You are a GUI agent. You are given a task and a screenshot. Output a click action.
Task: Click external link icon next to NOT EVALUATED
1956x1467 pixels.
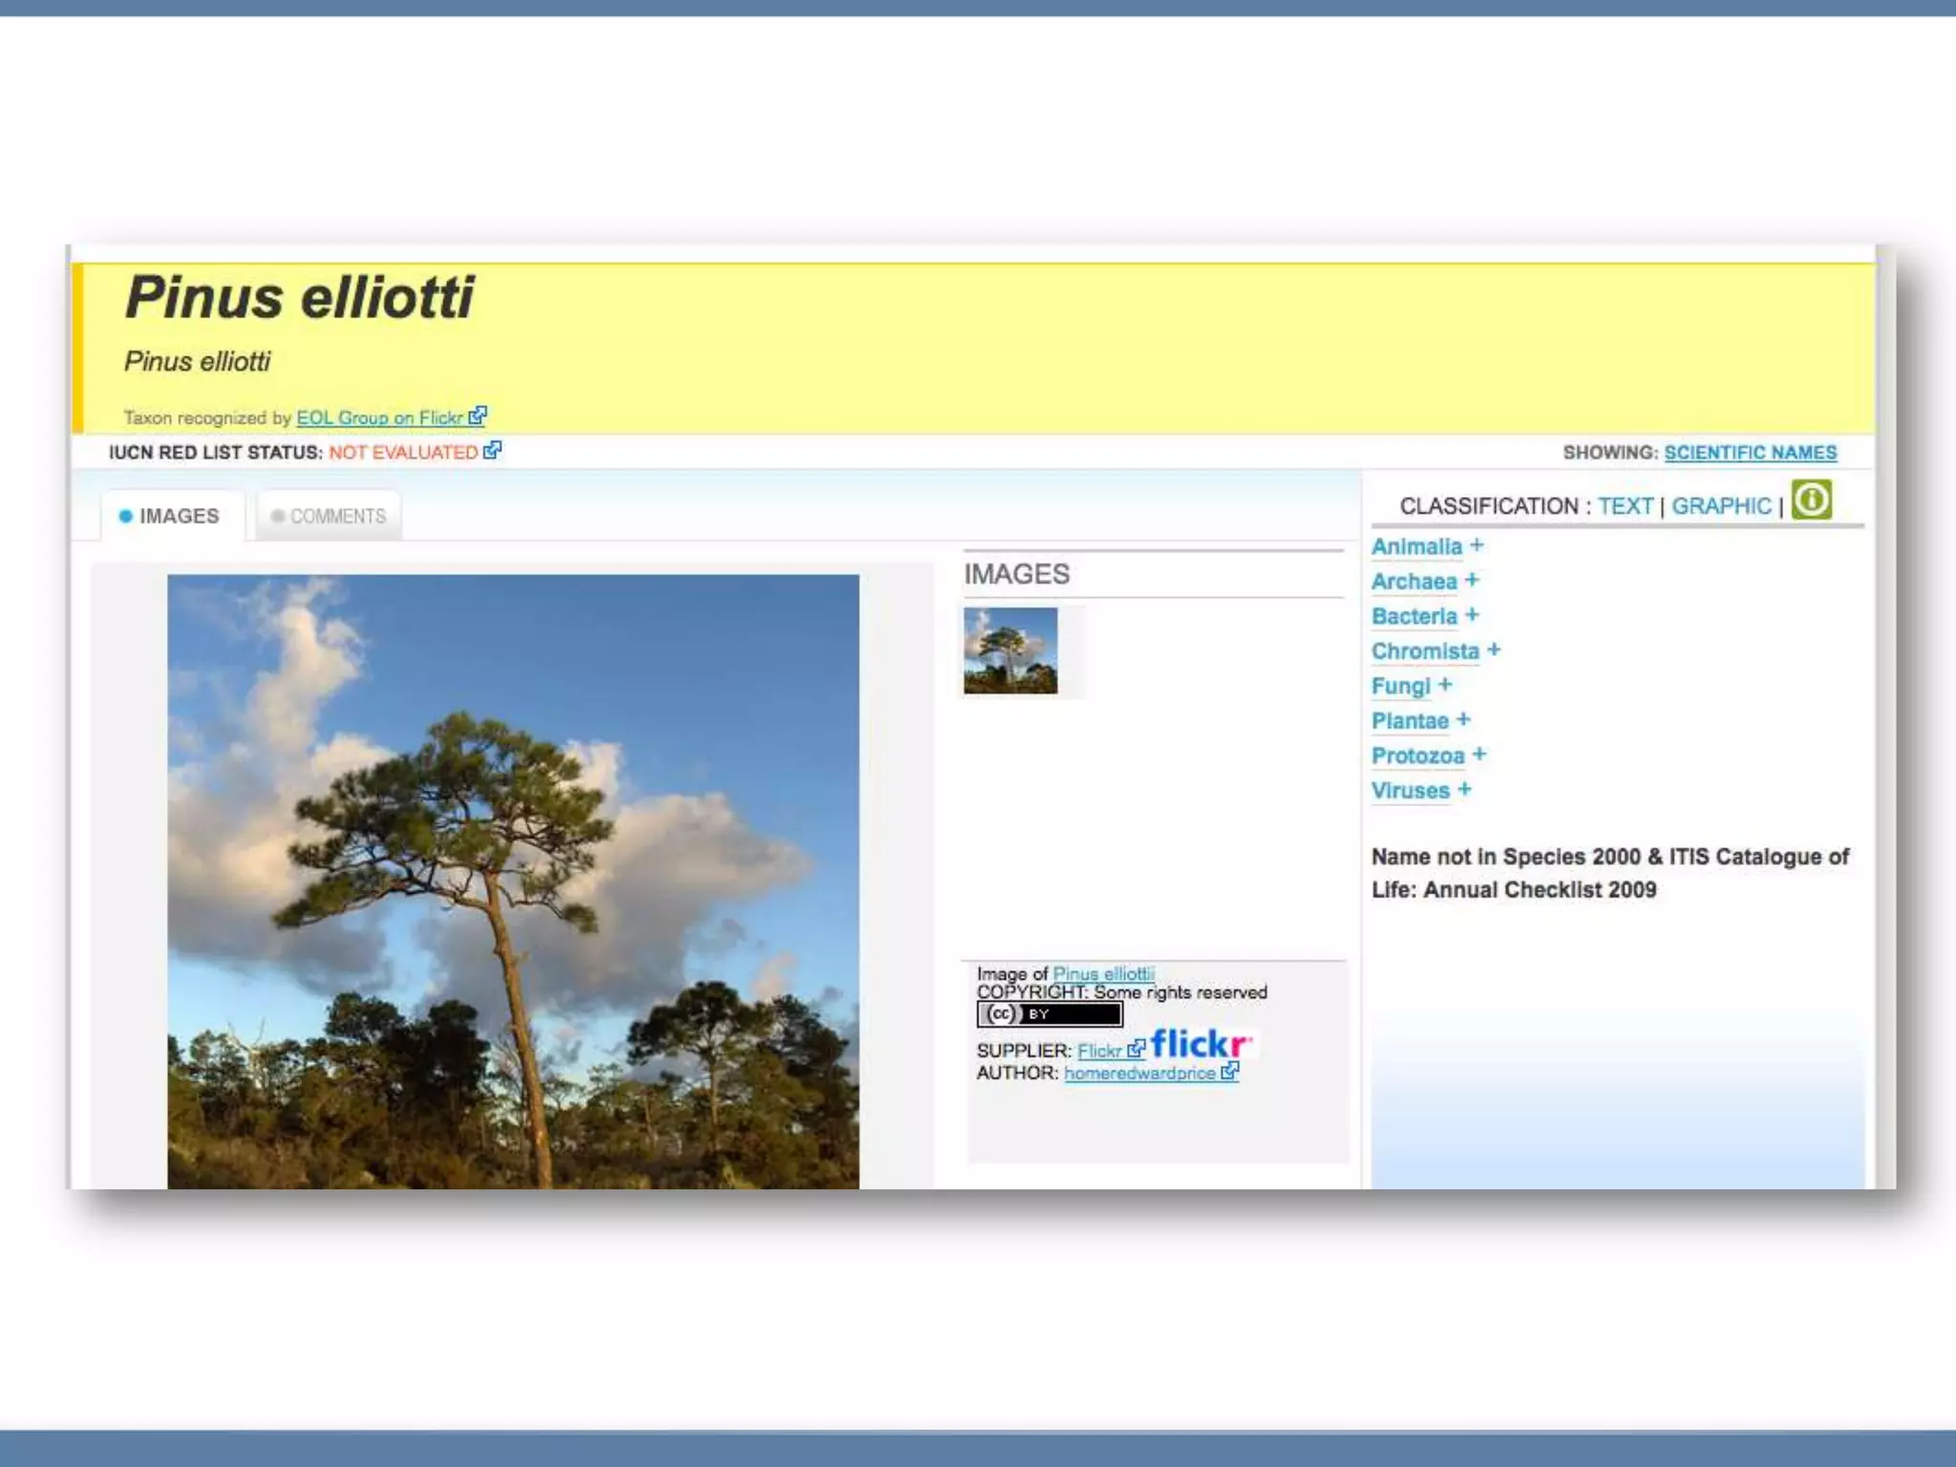point(492,450)
